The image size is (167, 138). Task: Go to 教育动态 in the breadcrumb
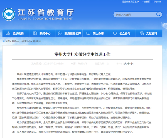coord(27,41)
